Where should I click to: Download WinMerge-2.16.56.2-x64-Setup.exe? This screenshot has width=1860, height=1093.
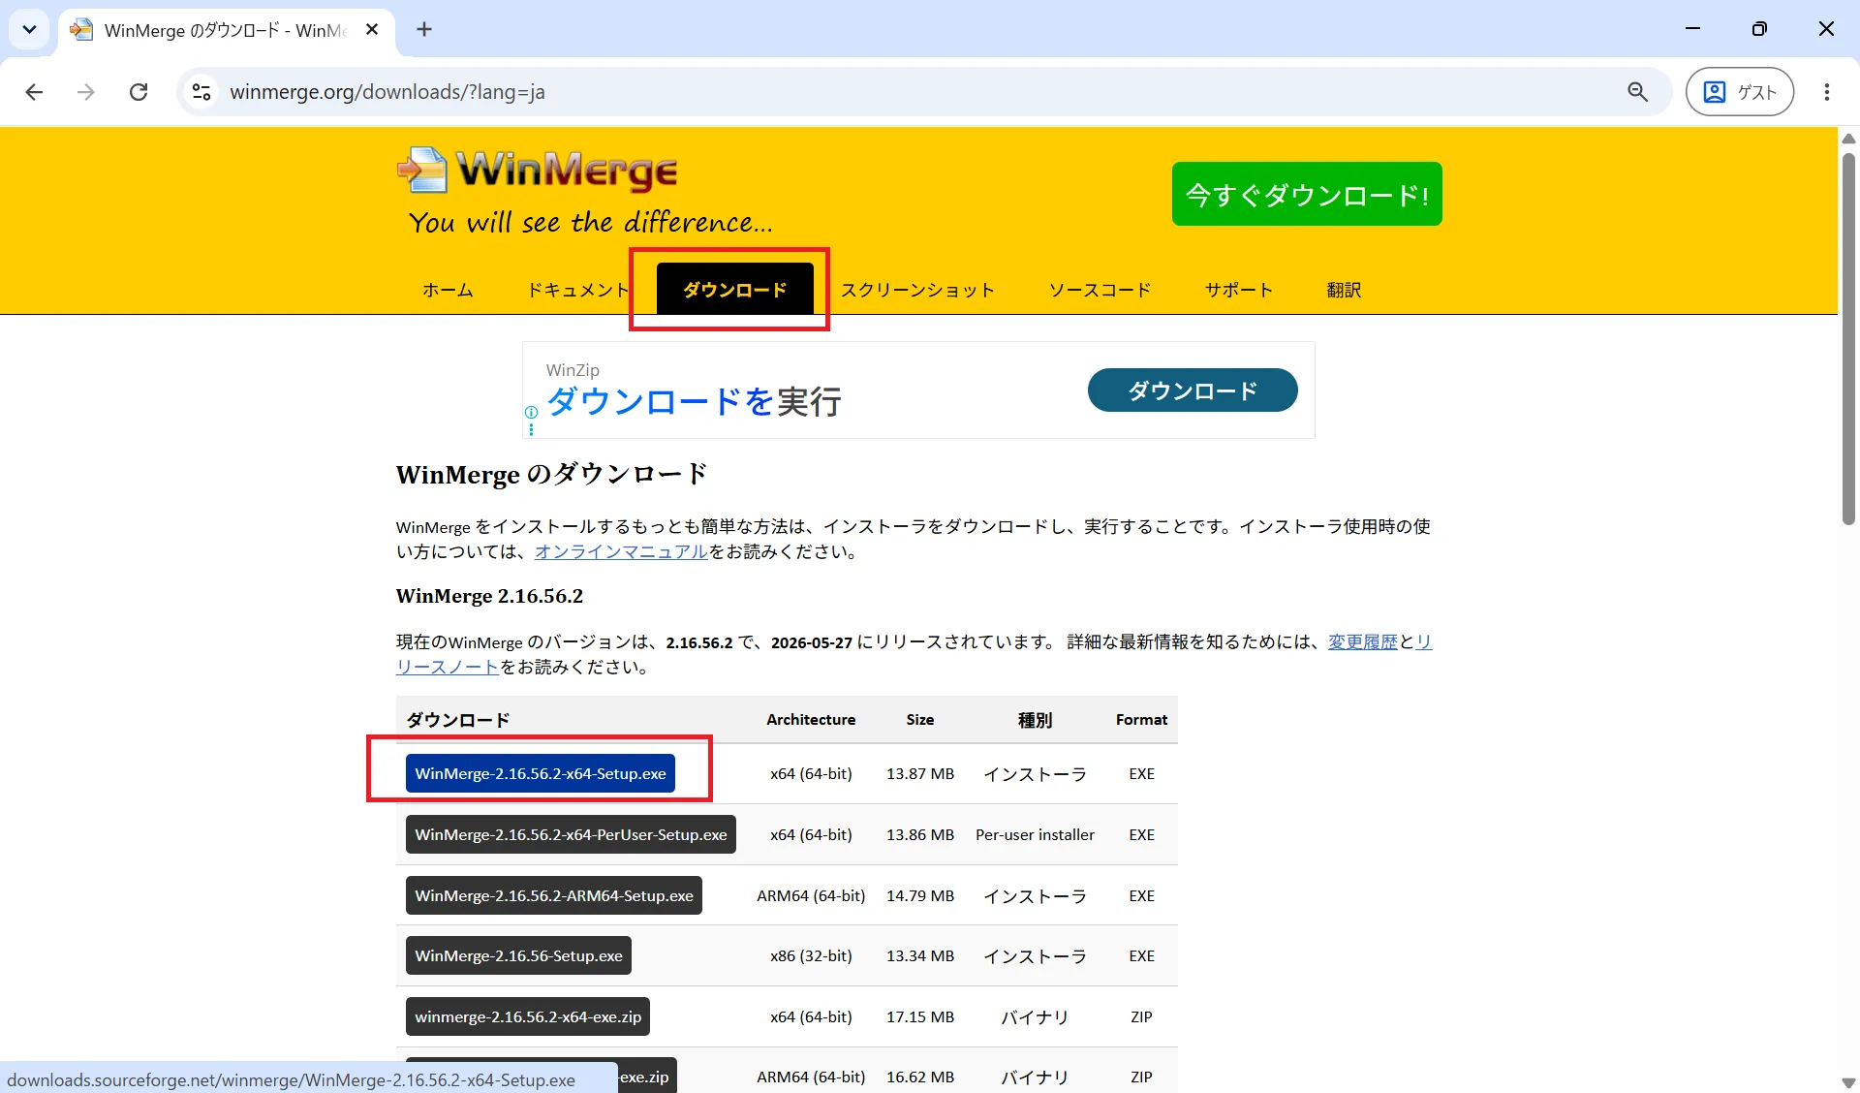(541, 773)
